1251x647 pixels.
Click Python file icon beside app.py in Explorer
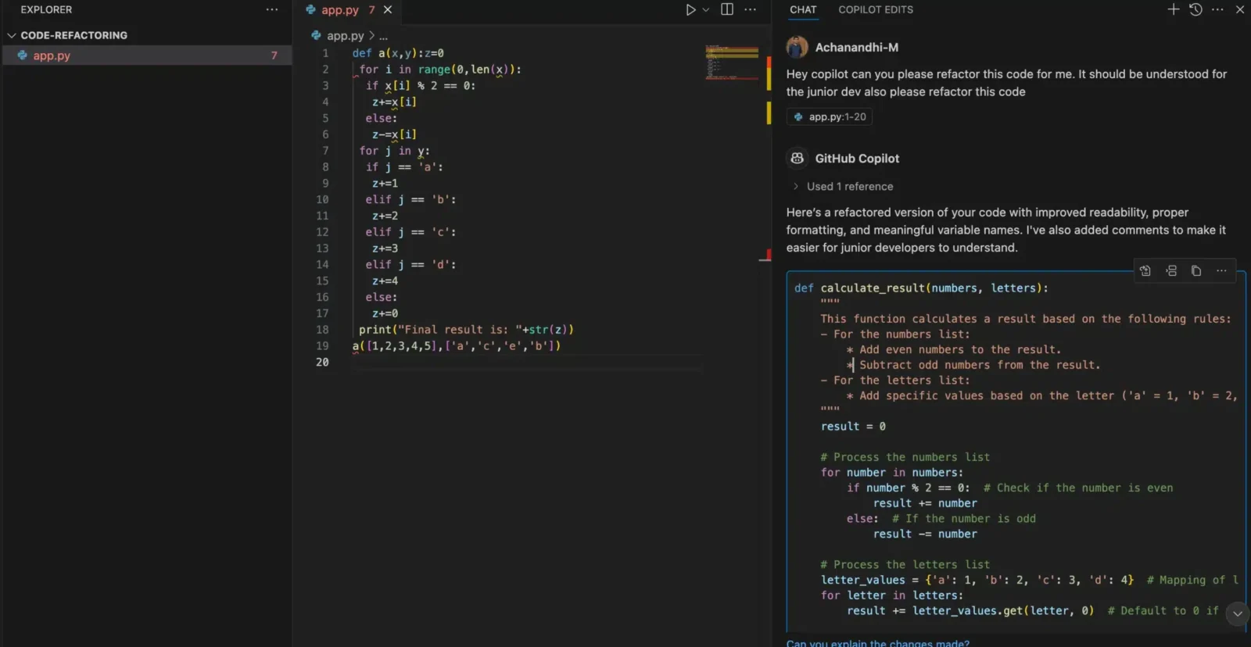pyautogui.click(x=22, y=55)
